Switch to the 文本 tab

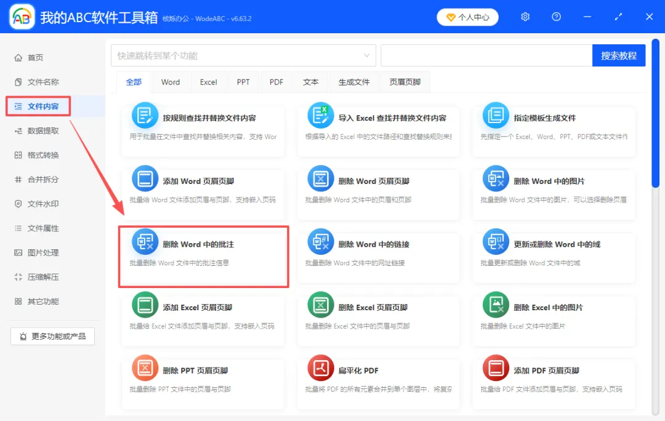310,82
